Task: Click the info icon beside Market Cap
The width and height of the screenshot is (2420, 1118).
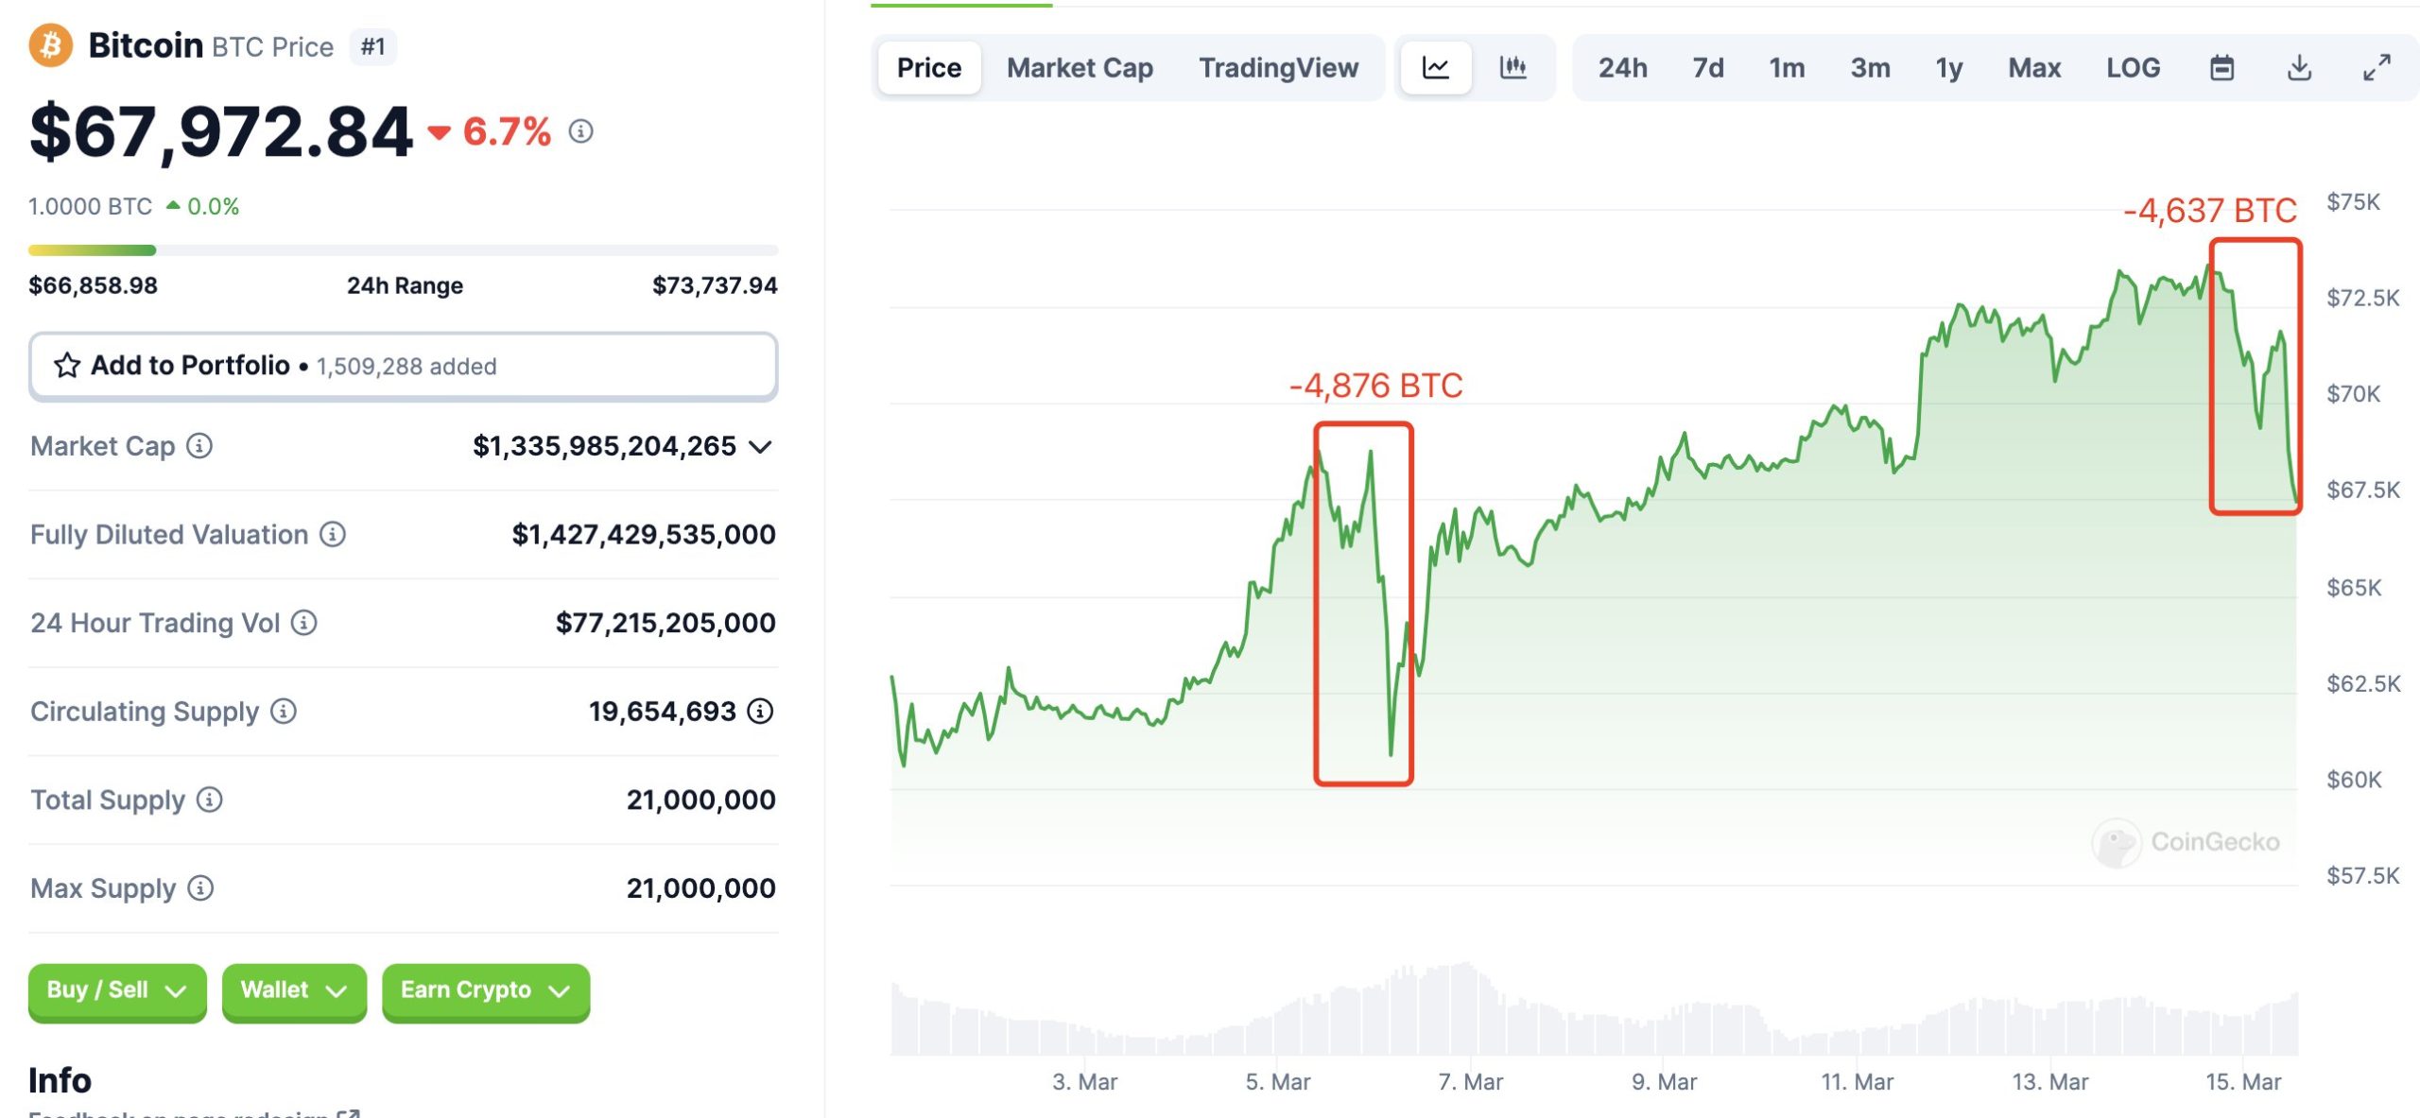Action: pos(199,445)
